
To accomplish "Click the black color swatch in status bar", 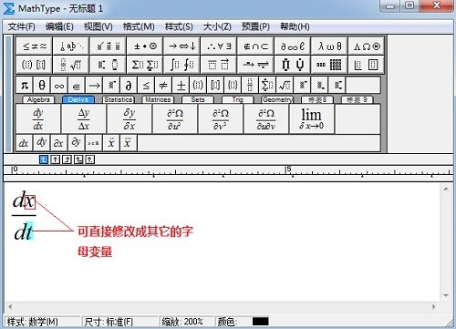I will pyautogui.click(x=260, y=322).
